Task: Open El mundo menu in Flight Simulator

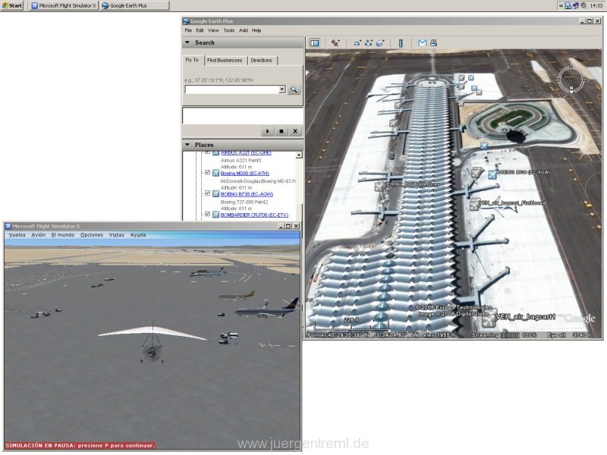Action: [63, 235]
